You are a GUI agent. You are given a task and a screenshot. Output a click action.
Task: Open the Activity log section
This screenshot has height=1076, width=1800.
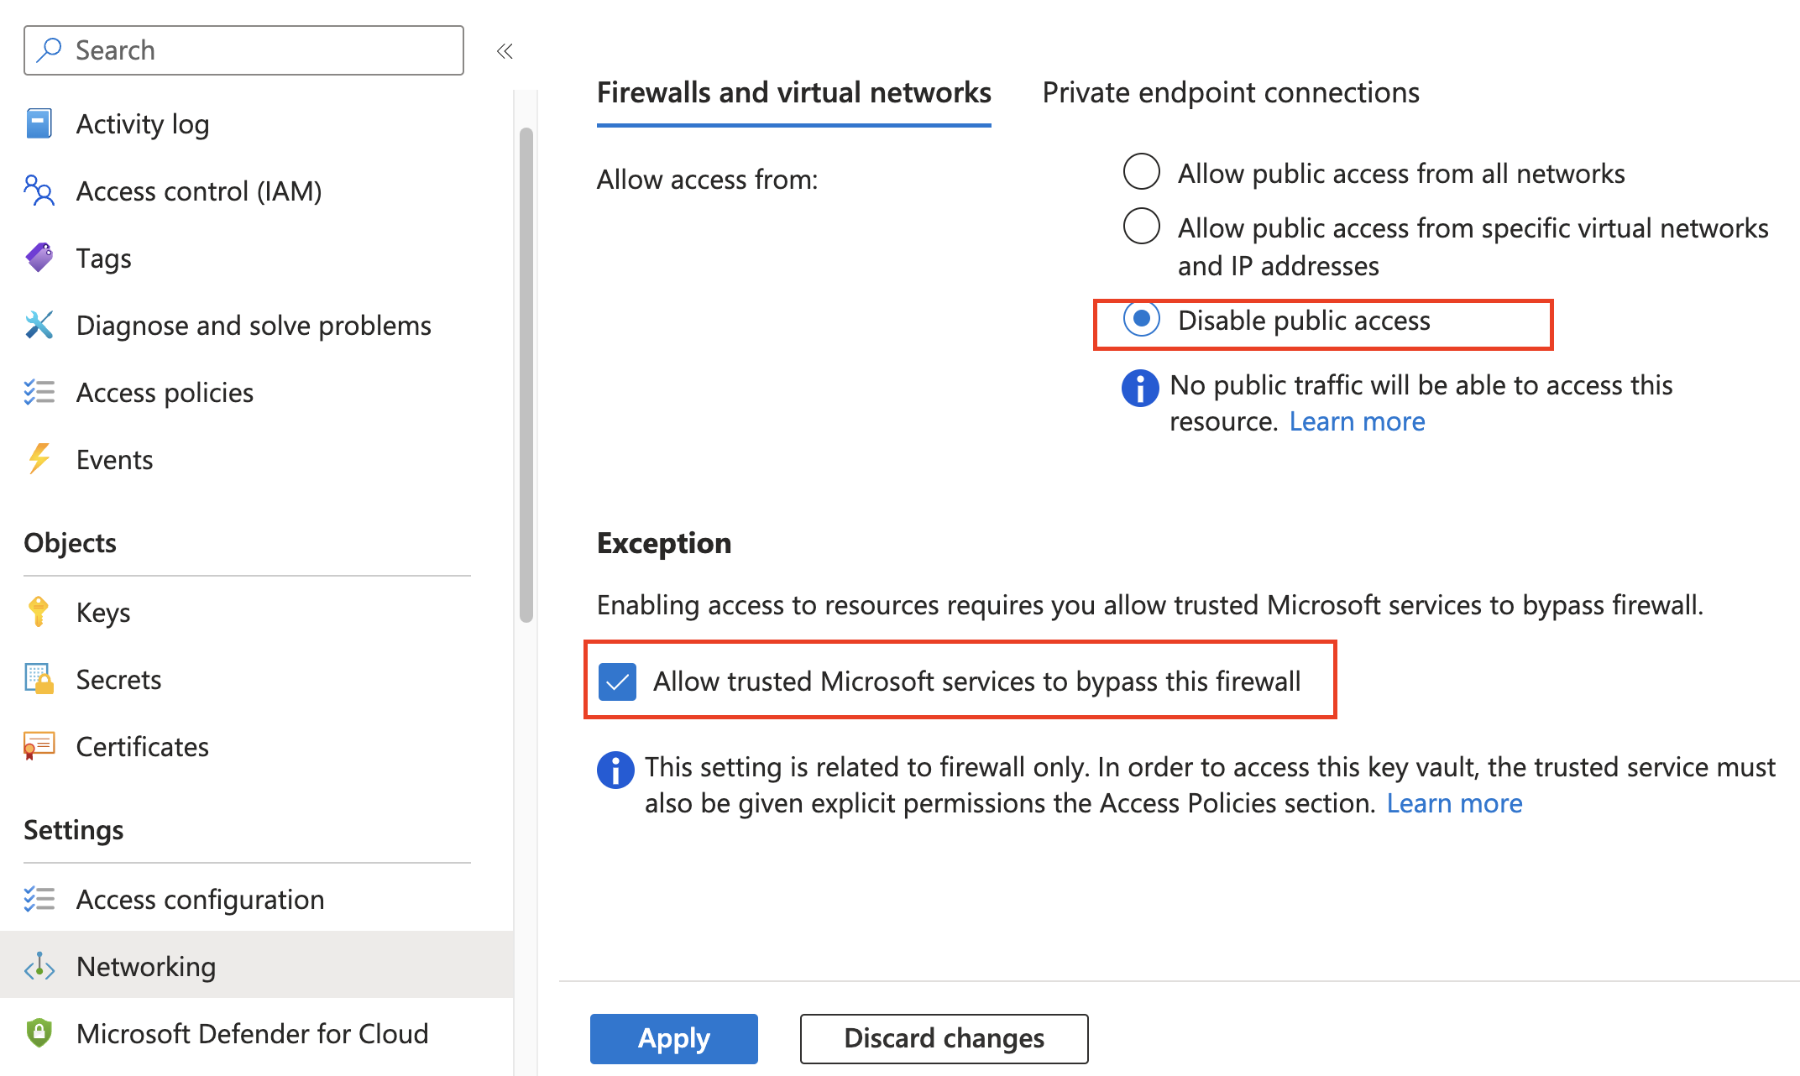pyautogui.click(x=143, y=123)
